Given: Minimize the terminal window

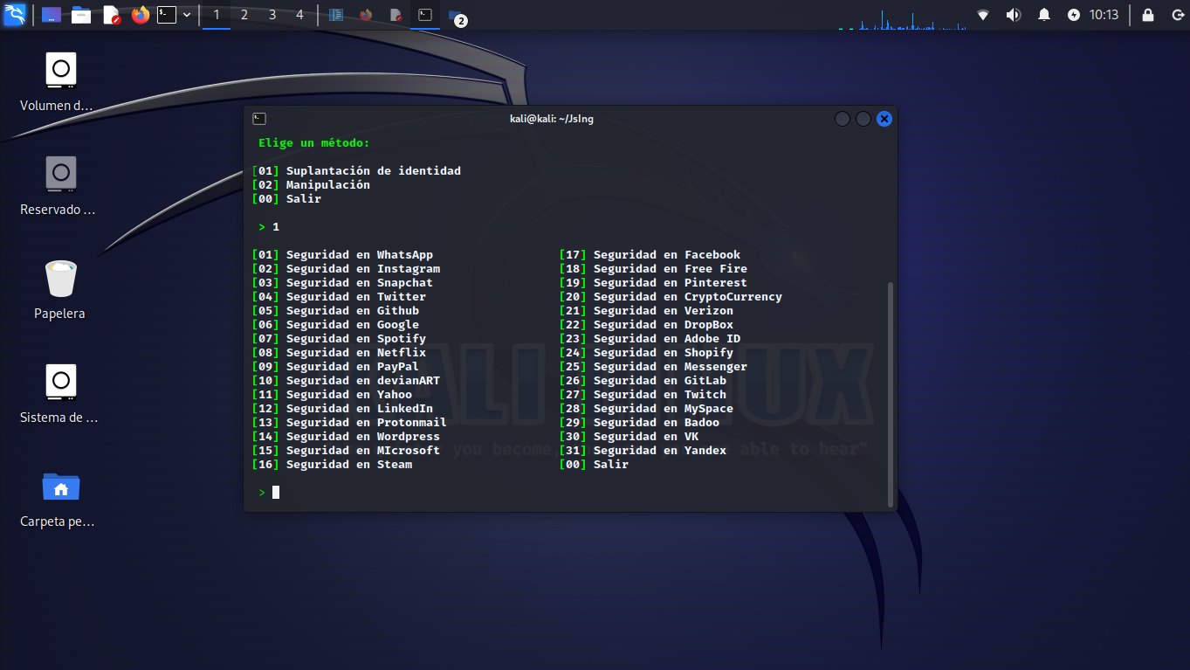Looking at the screenshot, I should pyautogui.click(x=843, y=119).
